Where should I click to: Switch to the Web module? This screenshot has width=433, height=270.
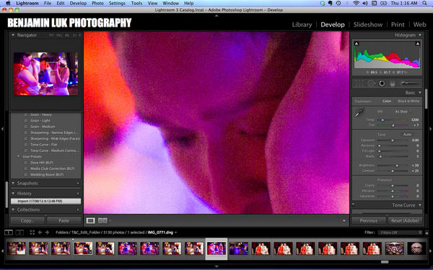(x=419, y=24)
